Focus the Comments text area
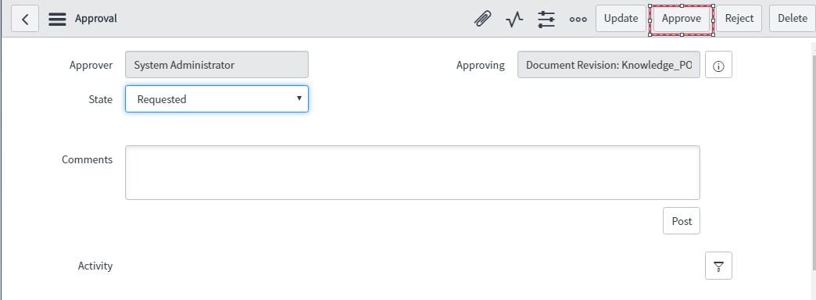The height and width of the screenshot is (300, 816). click(x=413, y=173)
